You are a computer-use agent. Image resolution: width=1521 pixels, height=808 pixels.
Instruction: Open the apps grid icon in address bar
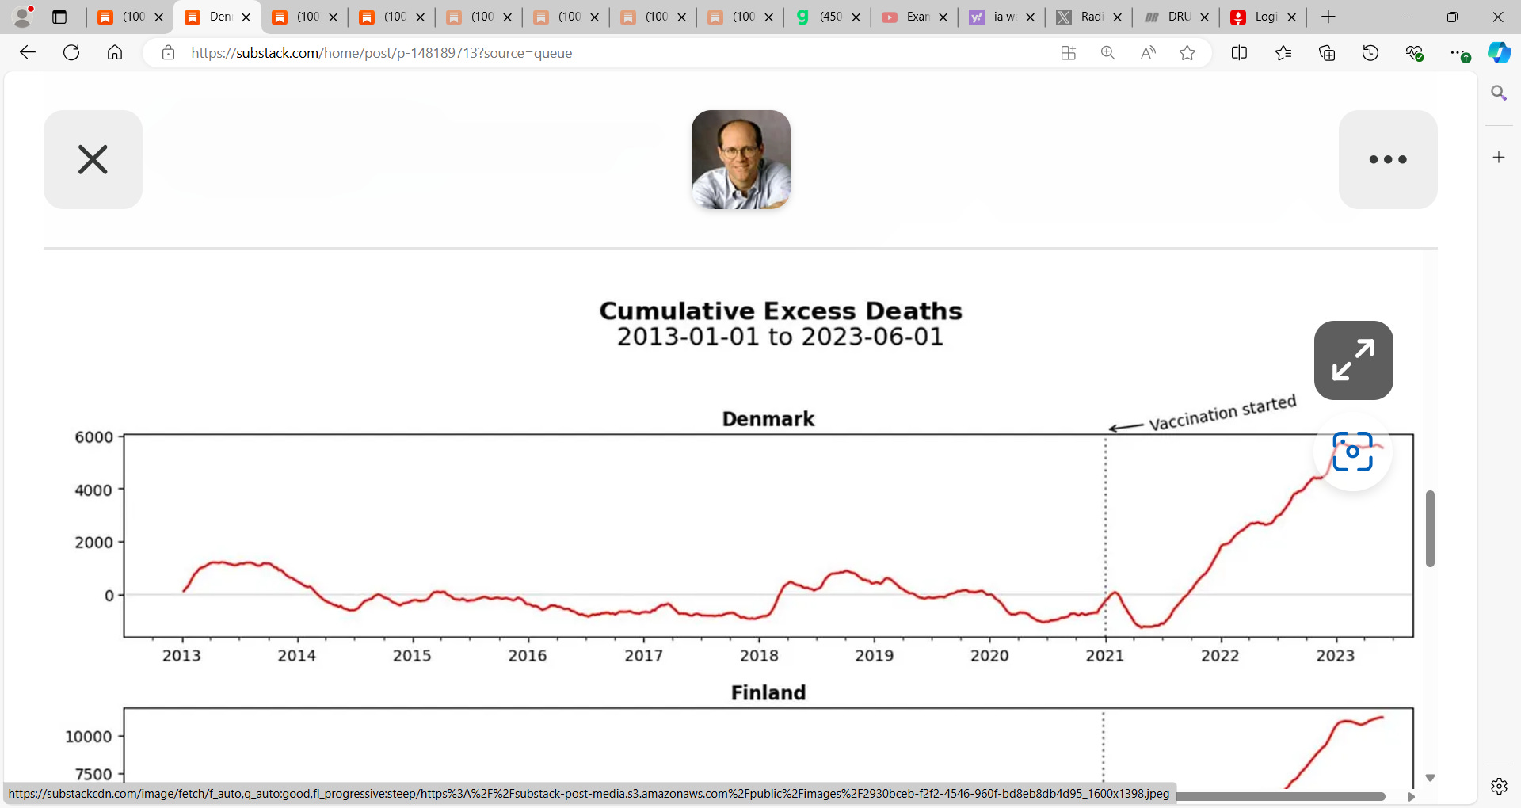[x=1069, y=53]
